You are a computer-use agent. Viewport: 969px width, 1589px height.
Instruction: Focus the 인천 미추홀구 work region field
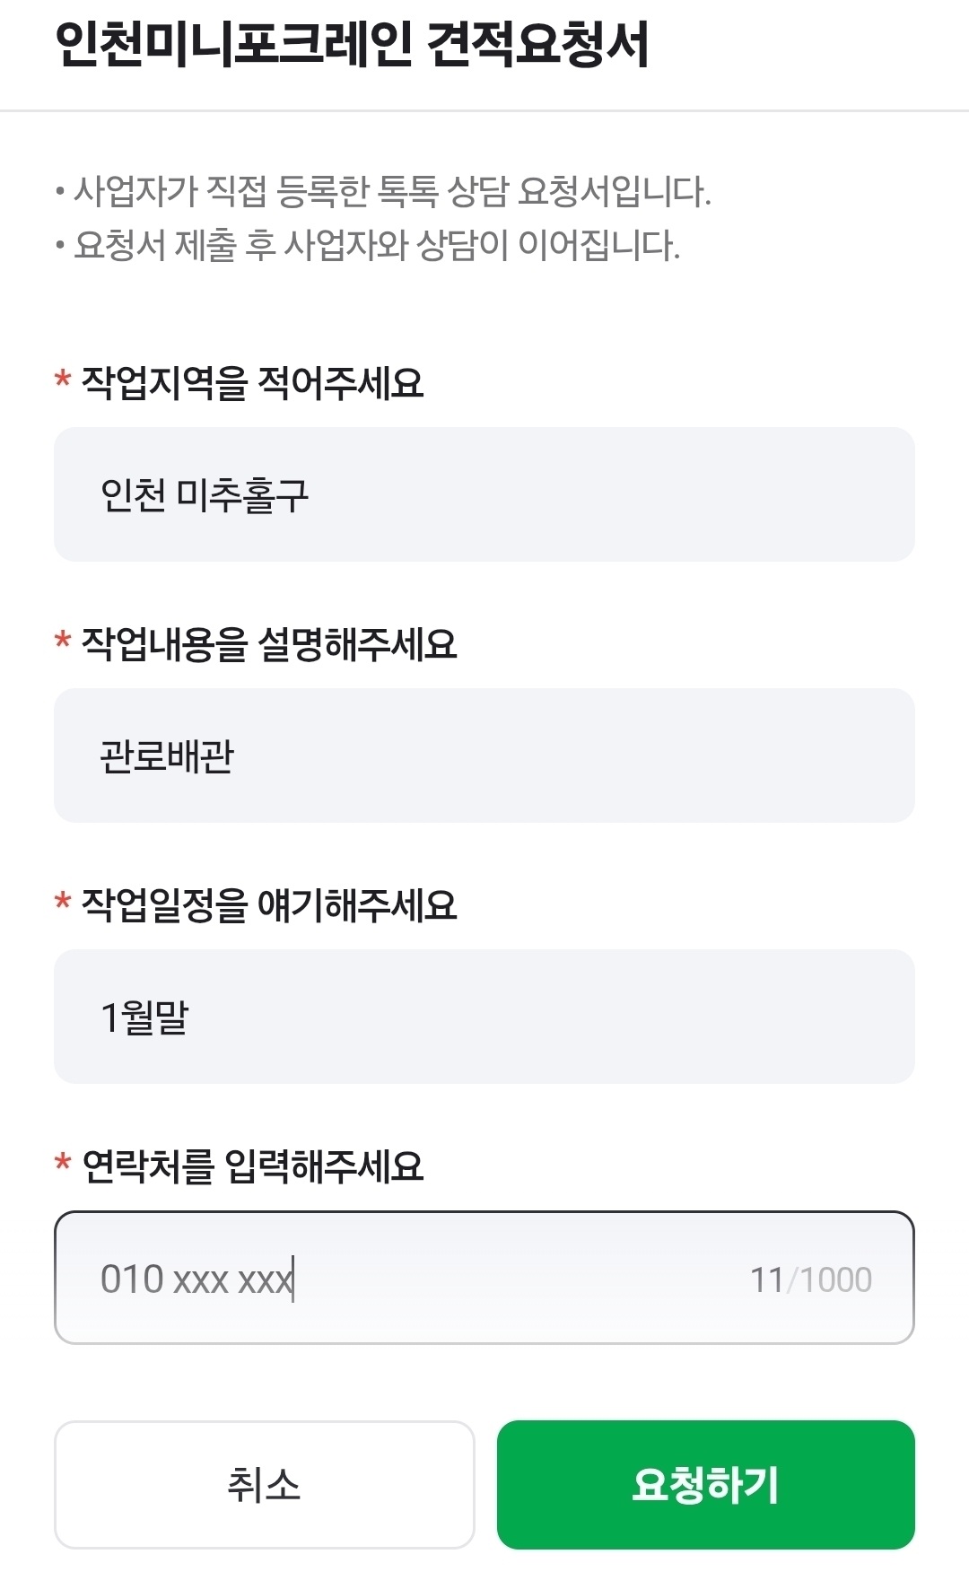484,494
